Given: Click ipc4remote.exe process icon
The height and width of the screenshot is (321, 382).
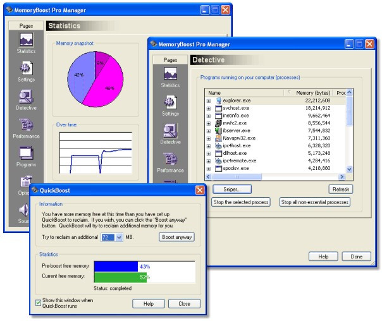Looking at the screenshot, I should pos(219,161).
